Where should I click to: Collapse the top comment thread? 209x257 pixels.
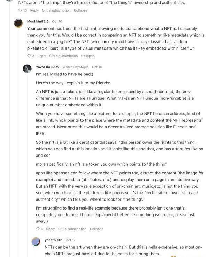click(80, 10)
